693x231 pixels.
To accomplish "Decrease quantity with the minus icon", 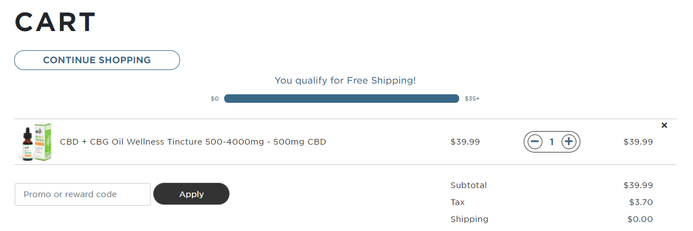I will click(534, 142).
